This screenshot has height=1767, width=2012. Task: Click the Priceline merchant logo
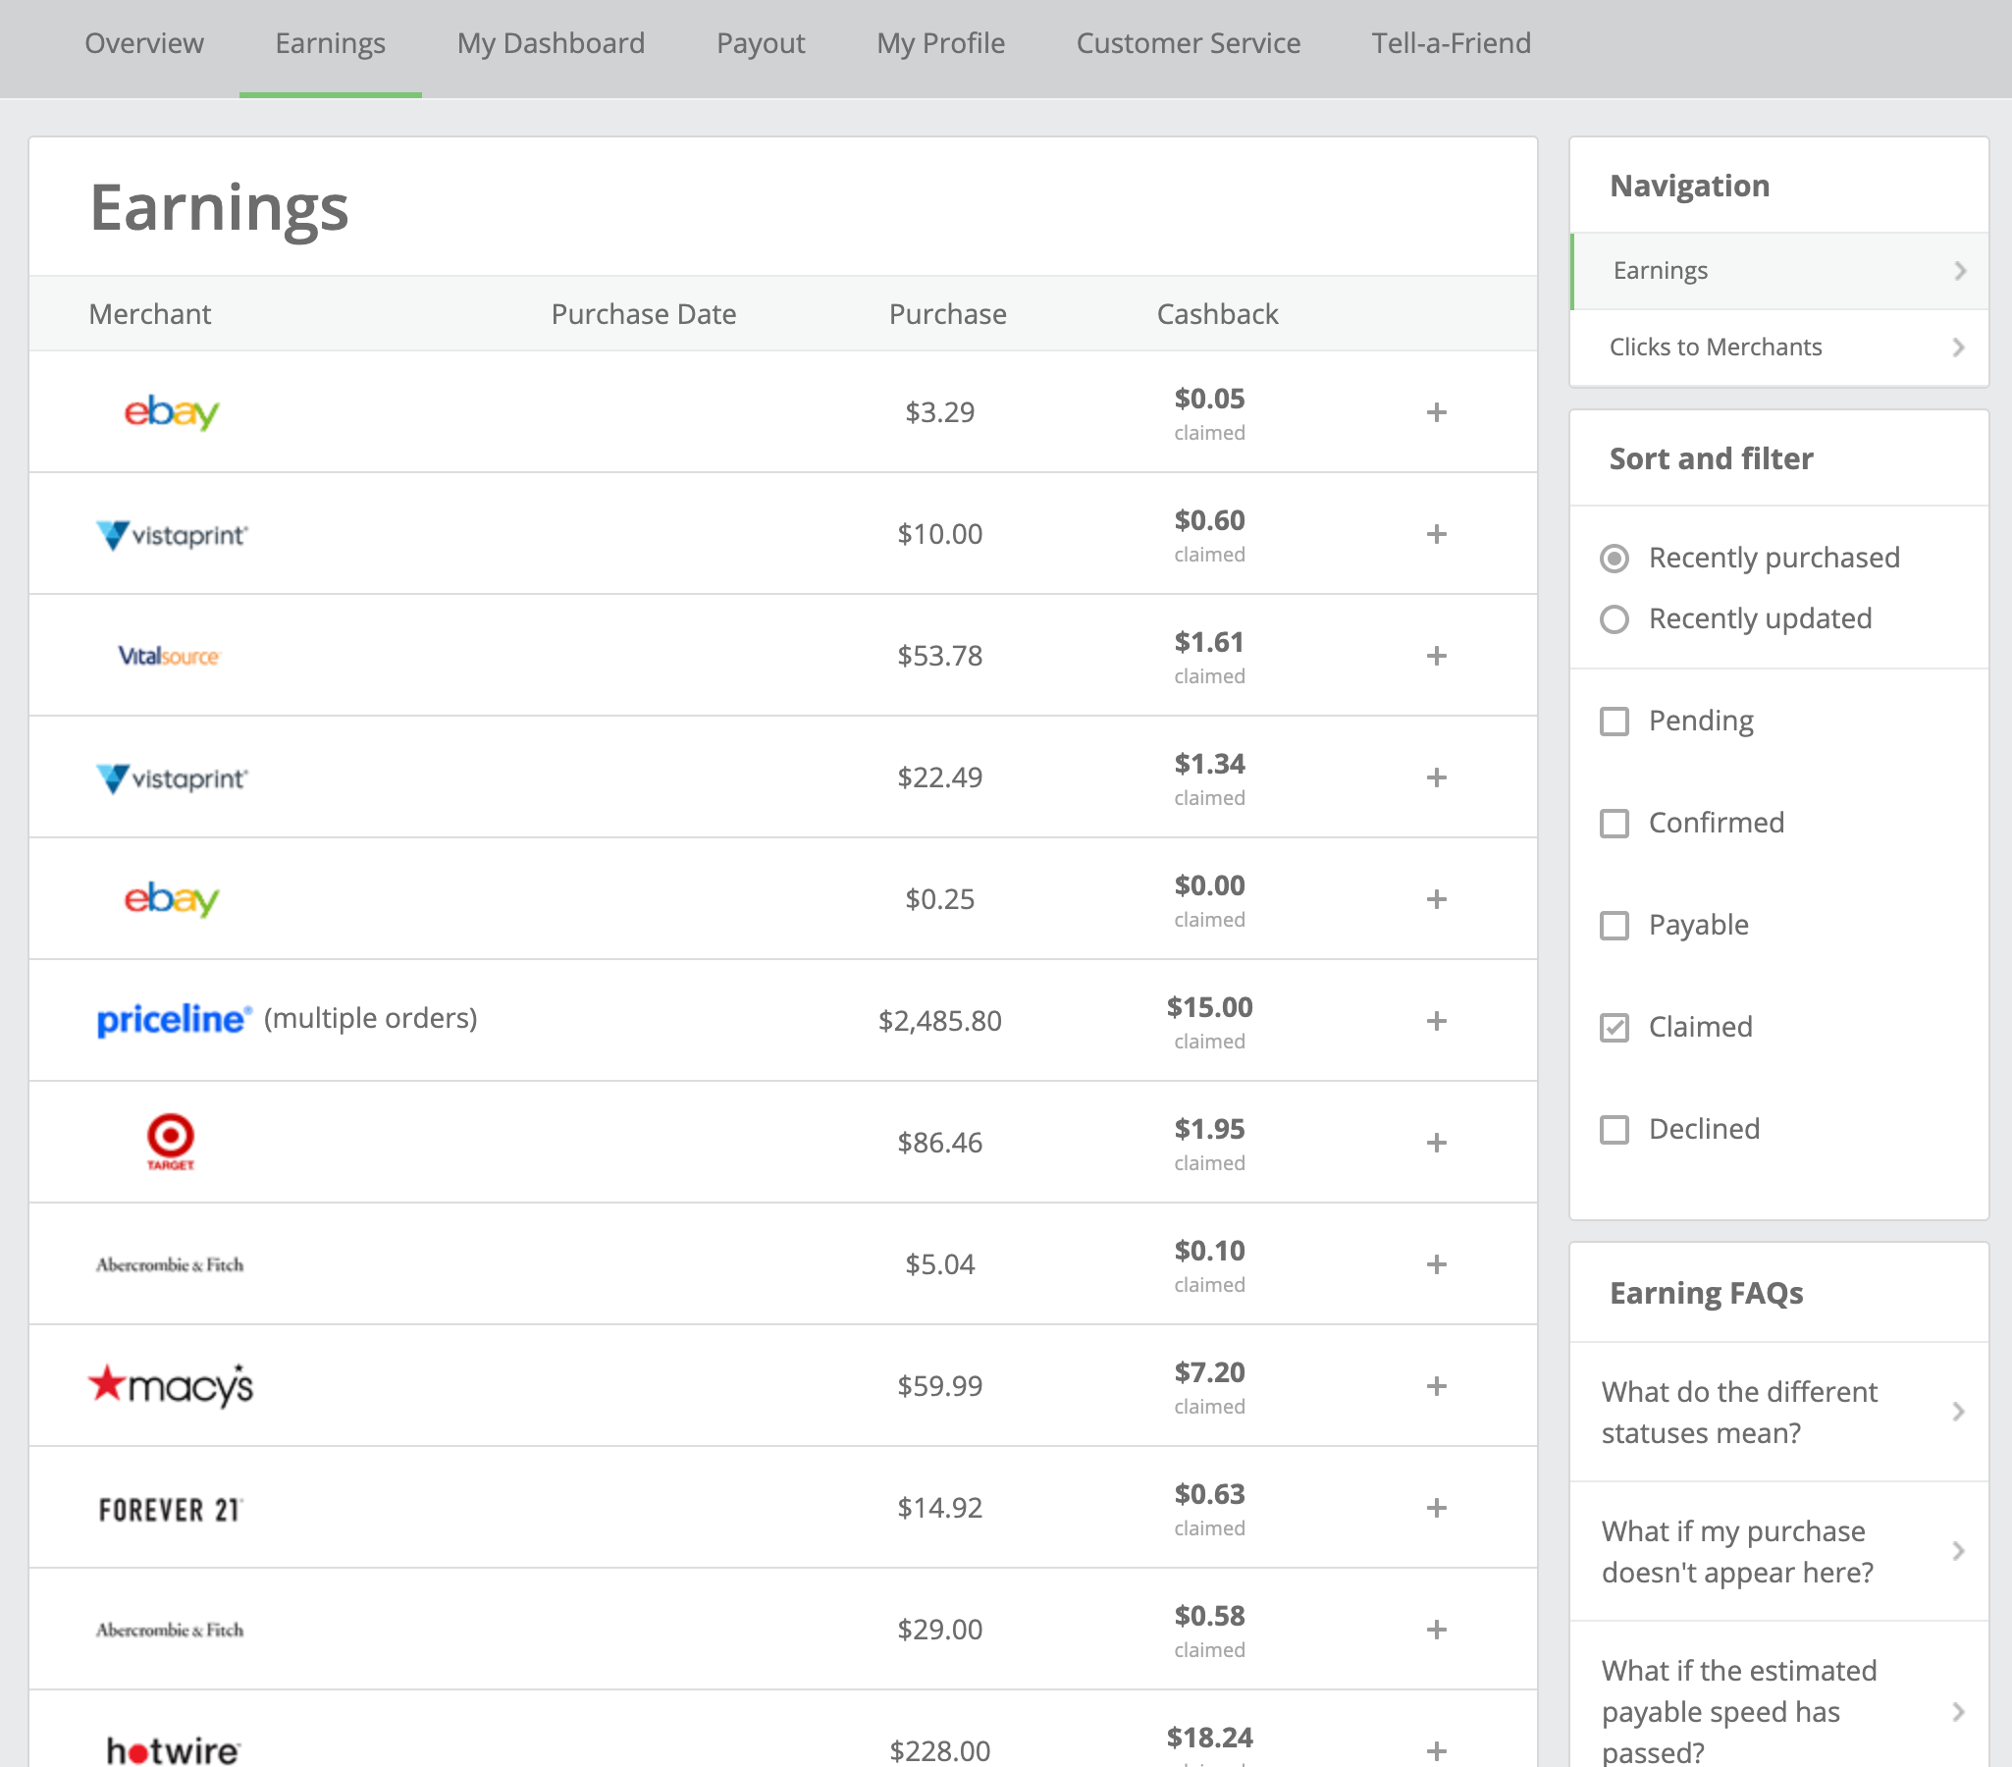pyautogui.click(x=174, y=1019)
